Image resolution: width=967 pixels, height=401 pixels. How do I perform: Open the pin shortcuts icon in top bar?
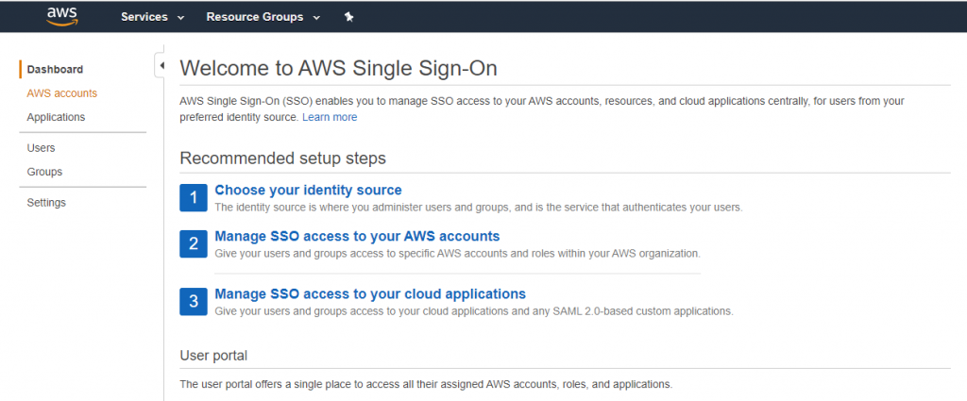(348, 17)
